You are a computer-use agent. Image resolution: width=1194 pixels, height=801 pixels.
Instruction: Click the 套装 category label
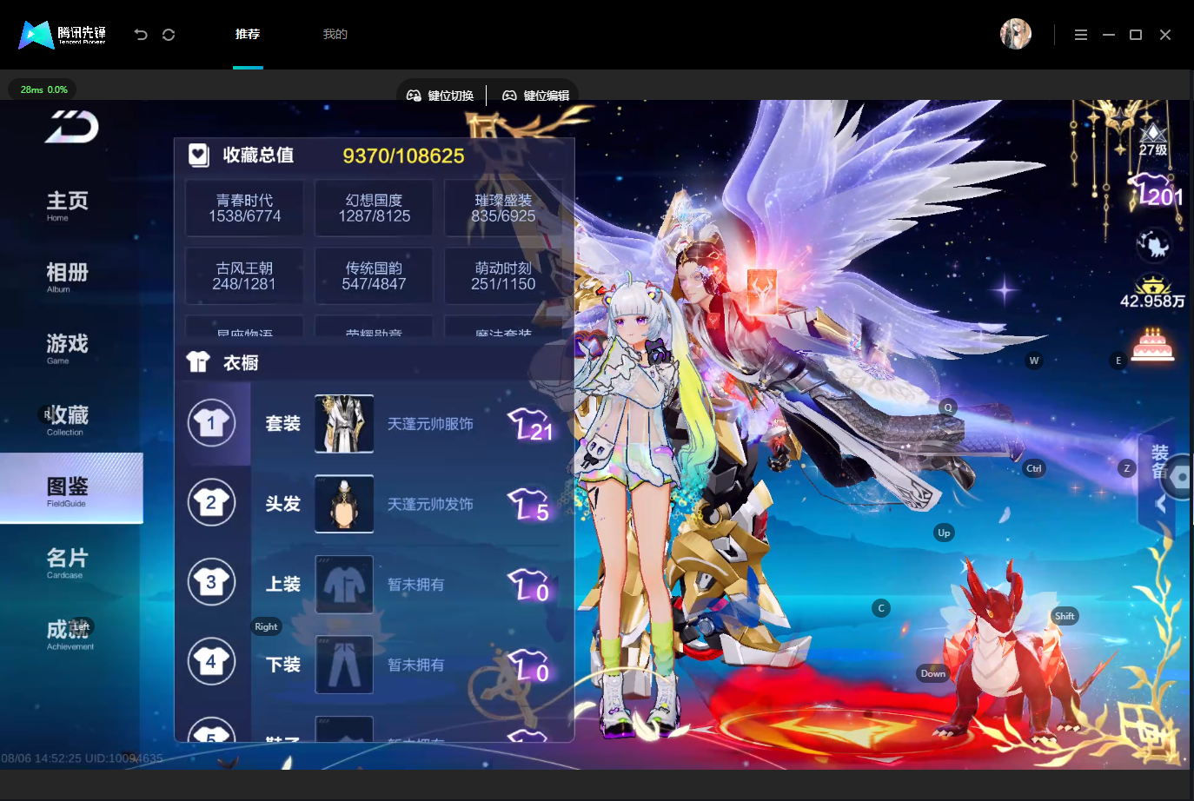(283, 424)
